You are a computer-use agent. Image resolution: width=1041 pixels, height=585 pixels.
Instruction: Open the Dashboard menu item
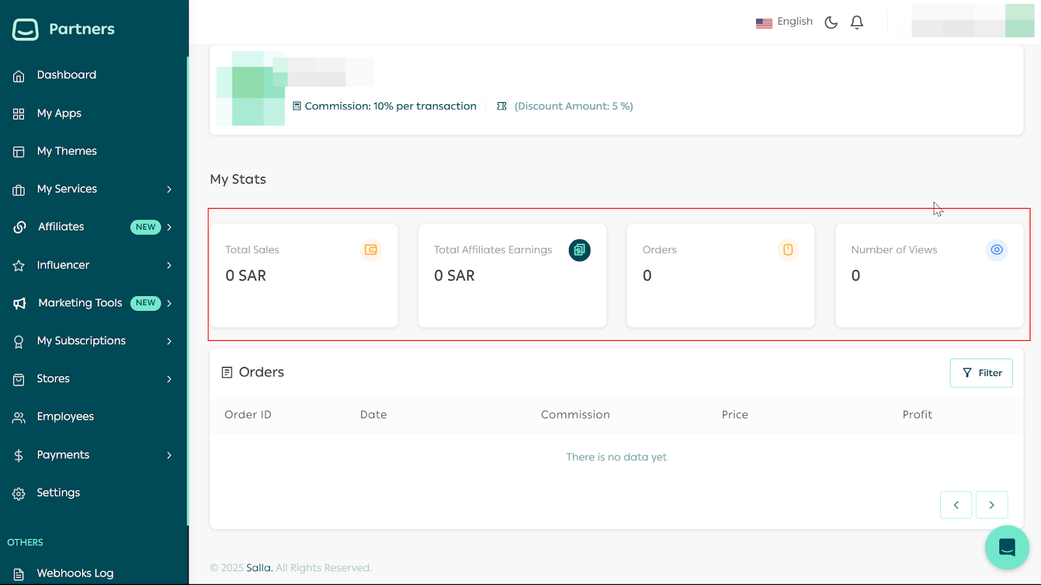(66, 75)
